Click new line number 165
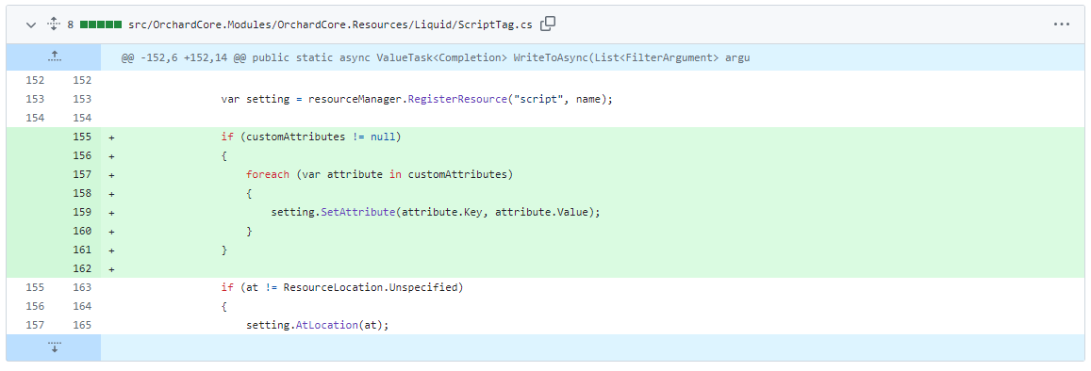Viewport: 1091px width, 371px height. (x=82, y=325)
